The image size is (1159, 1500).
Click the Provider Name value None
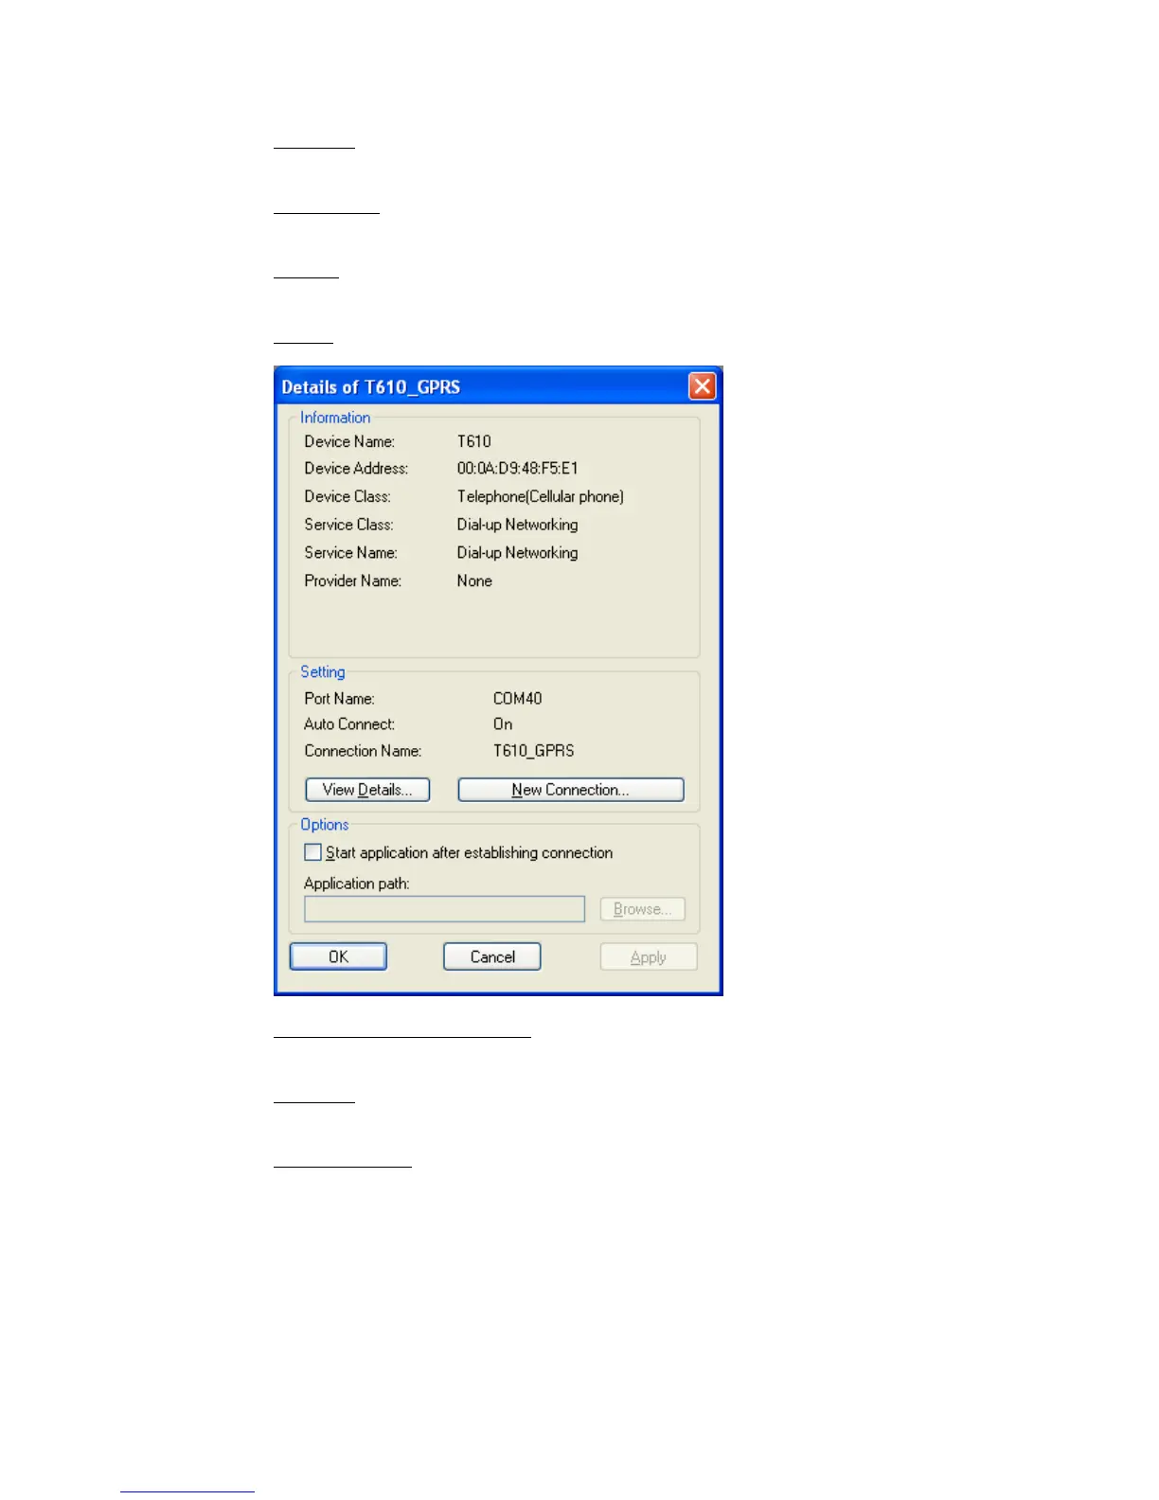pos(474,581)
